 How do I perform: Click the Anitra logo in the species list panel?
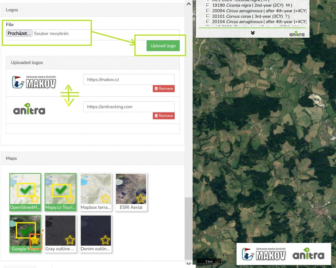pyautogui.click(x=297, y=34)
